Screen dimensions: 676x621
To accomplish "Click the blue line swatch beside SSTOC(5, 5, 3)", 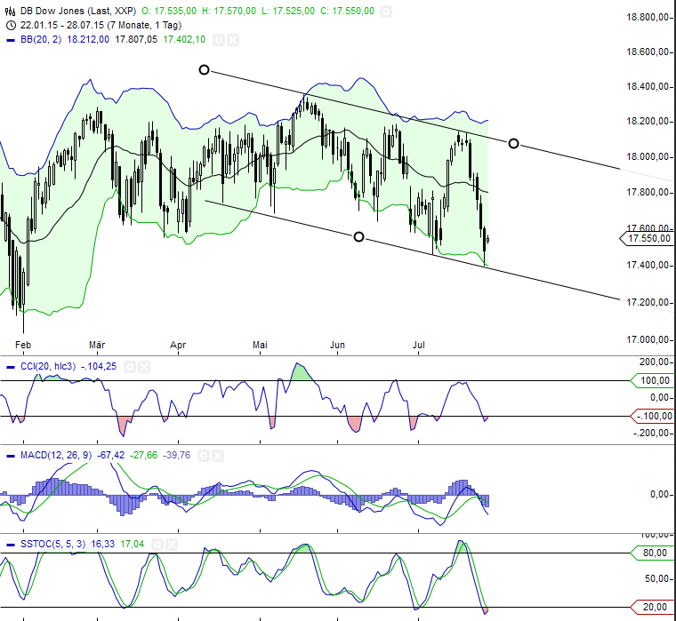I will click(x=11, y=545).
